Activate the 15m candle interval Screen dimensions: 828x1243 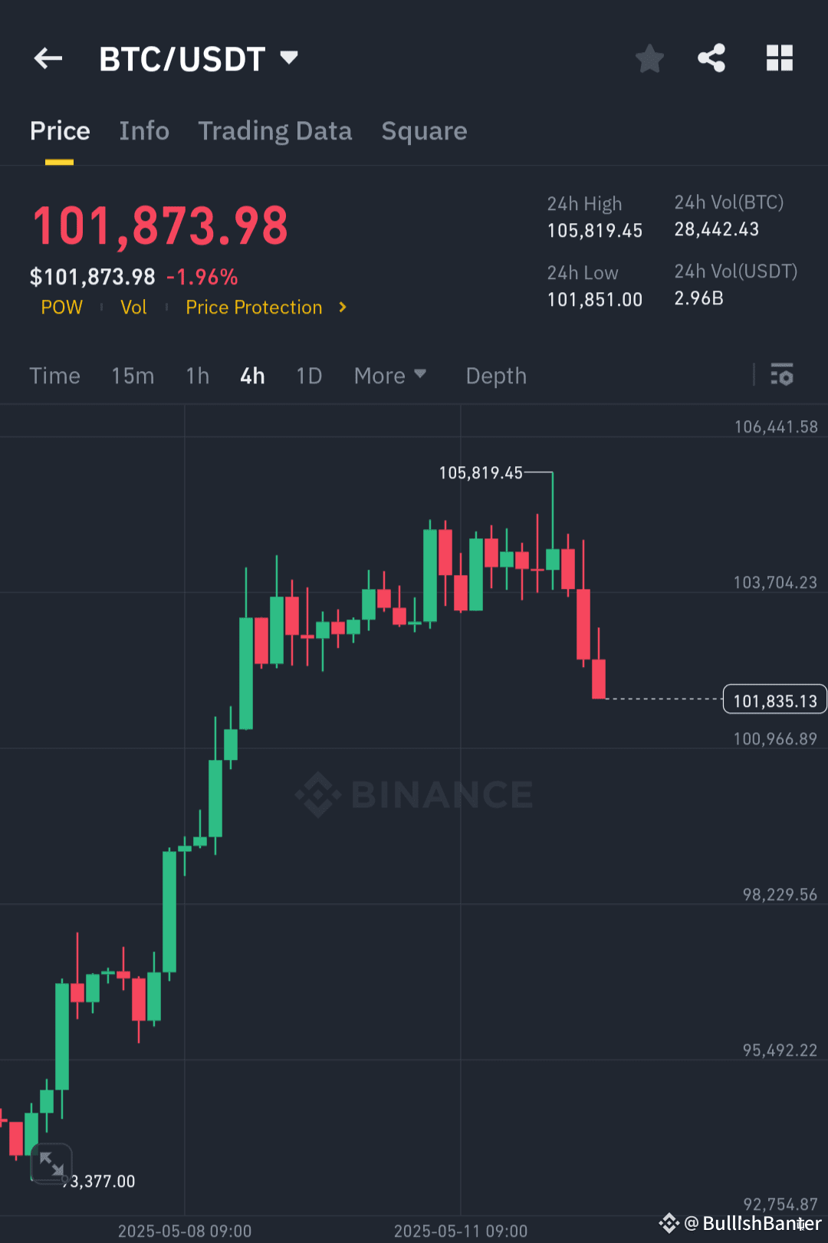(132, 376)
